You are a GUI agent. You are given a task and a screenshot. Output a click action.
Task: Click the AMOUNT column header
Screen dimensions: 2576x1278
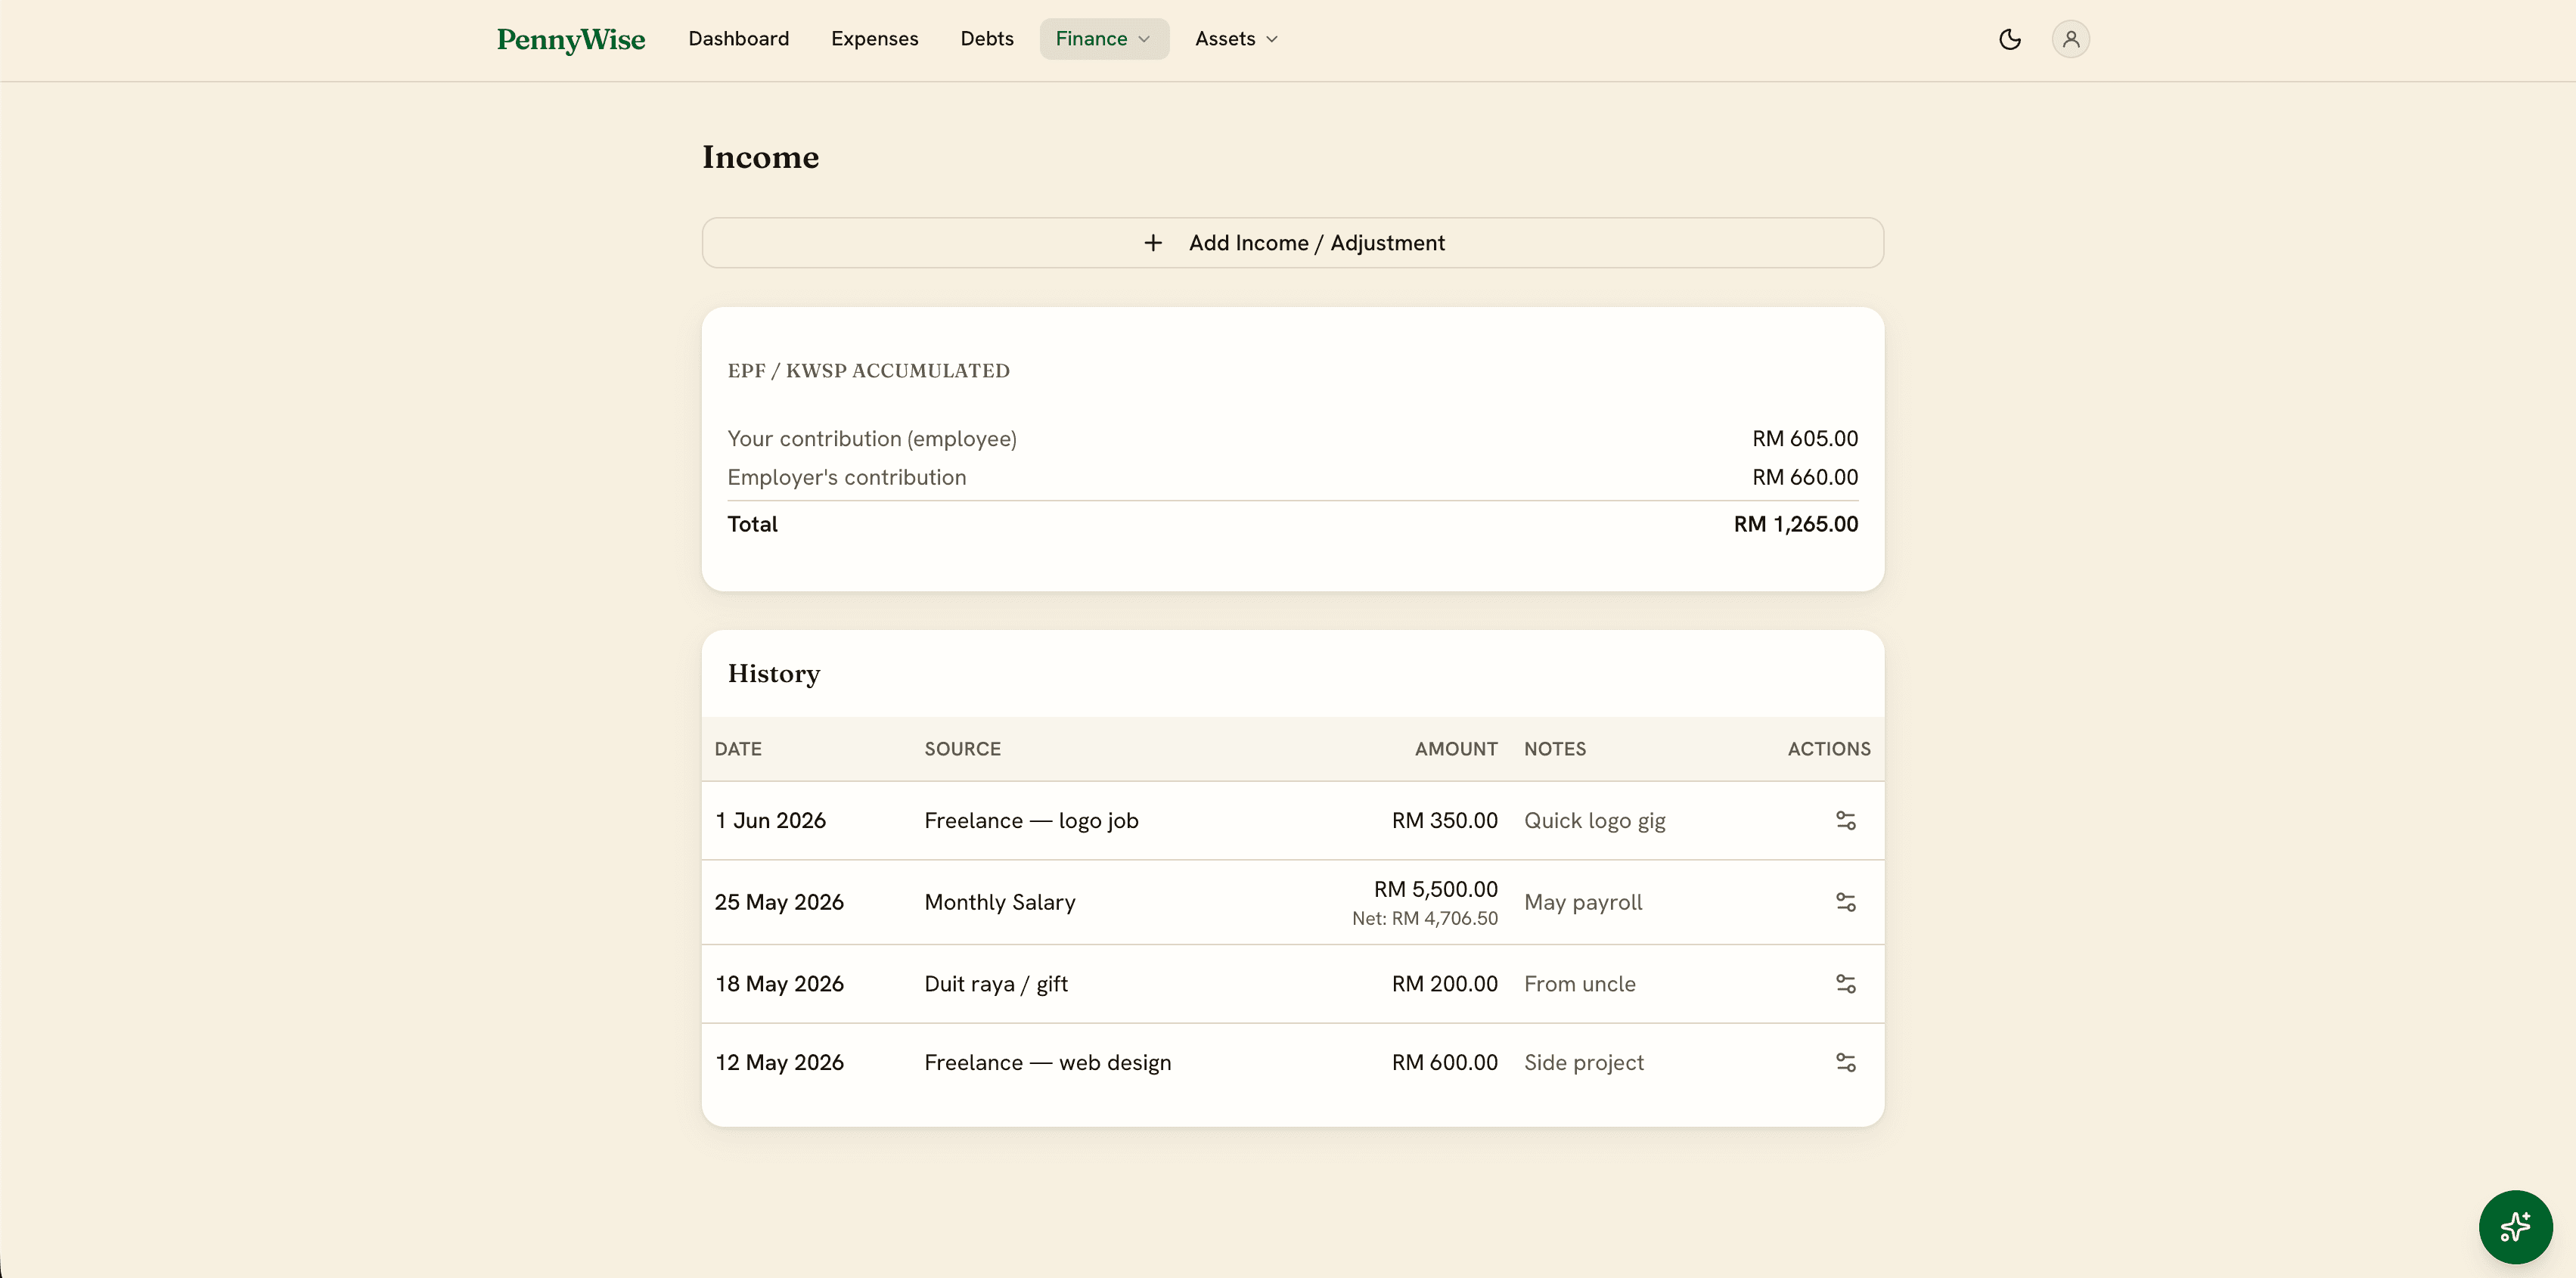tap(1456, 749)
